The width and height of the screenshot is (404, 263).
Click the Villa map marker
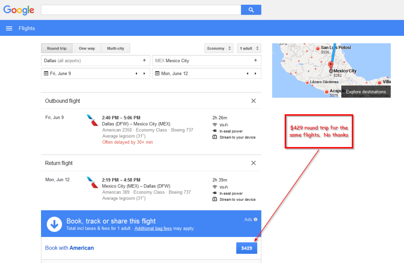(379, 83)
